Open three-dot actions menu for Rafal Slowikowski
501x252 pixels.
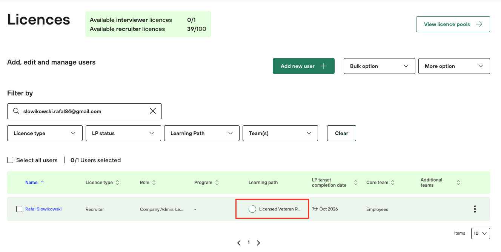475,209
